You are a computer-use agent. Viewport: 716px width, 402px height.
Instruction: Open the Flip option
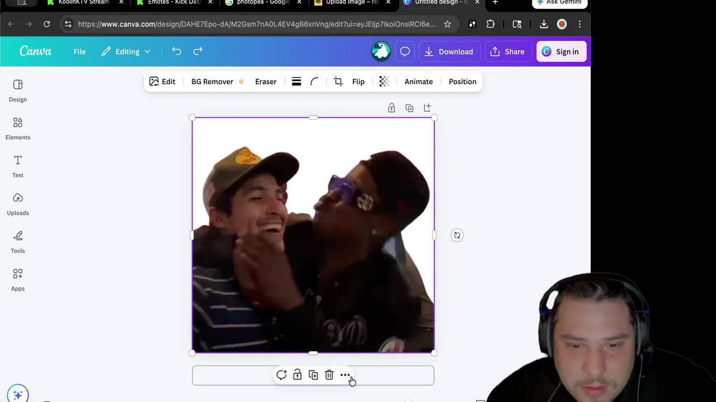click(x=359, y=82)
